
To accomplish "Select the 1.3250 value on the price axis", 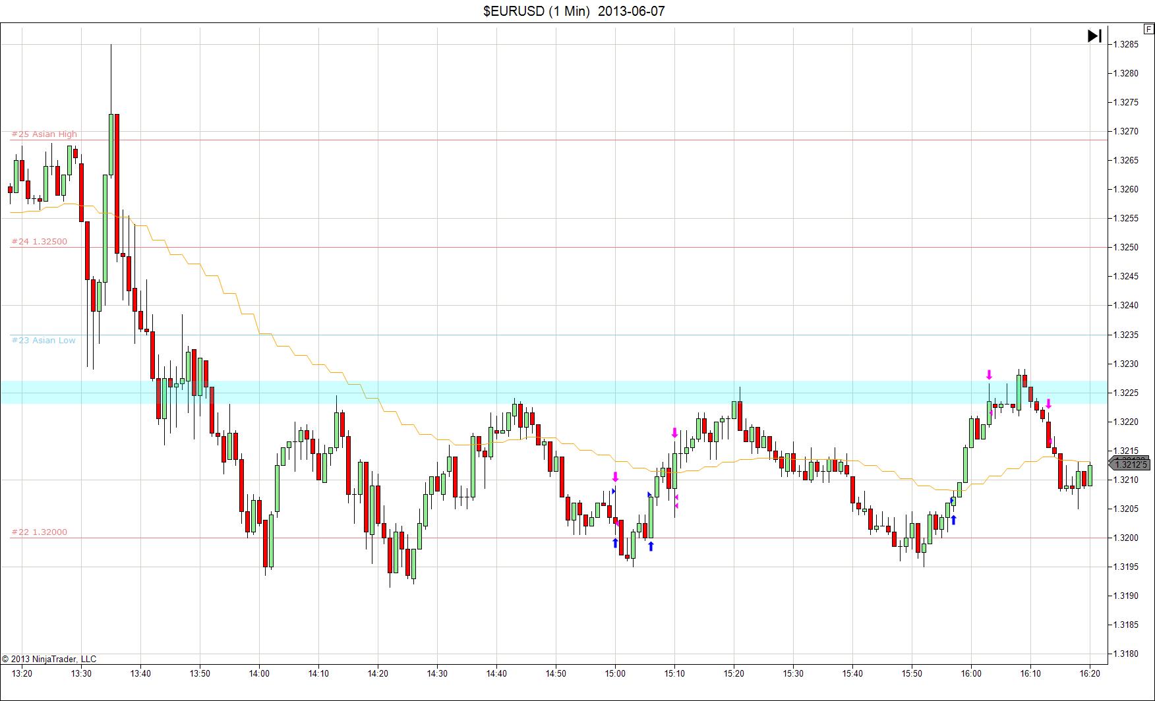I will (1125, 248).
